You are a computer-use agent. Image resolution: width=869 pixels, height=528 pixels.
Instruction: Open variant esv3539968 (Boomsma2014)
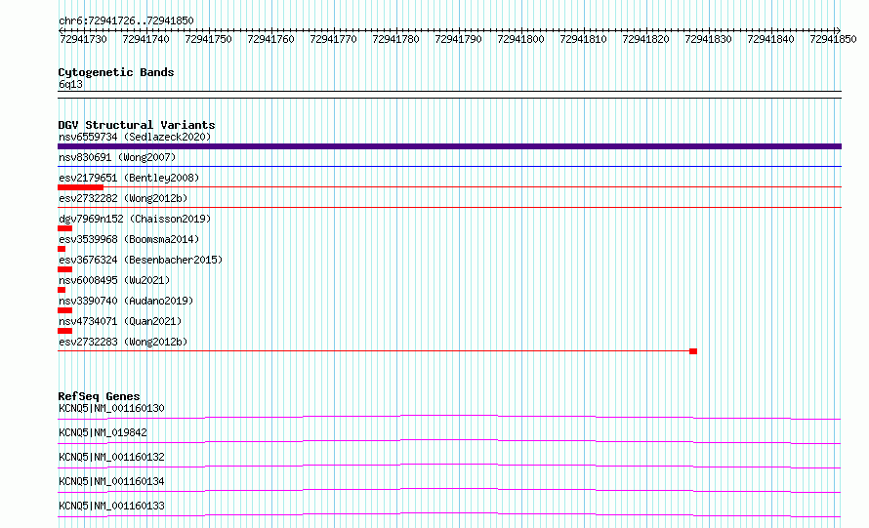(x=129, y=239)
